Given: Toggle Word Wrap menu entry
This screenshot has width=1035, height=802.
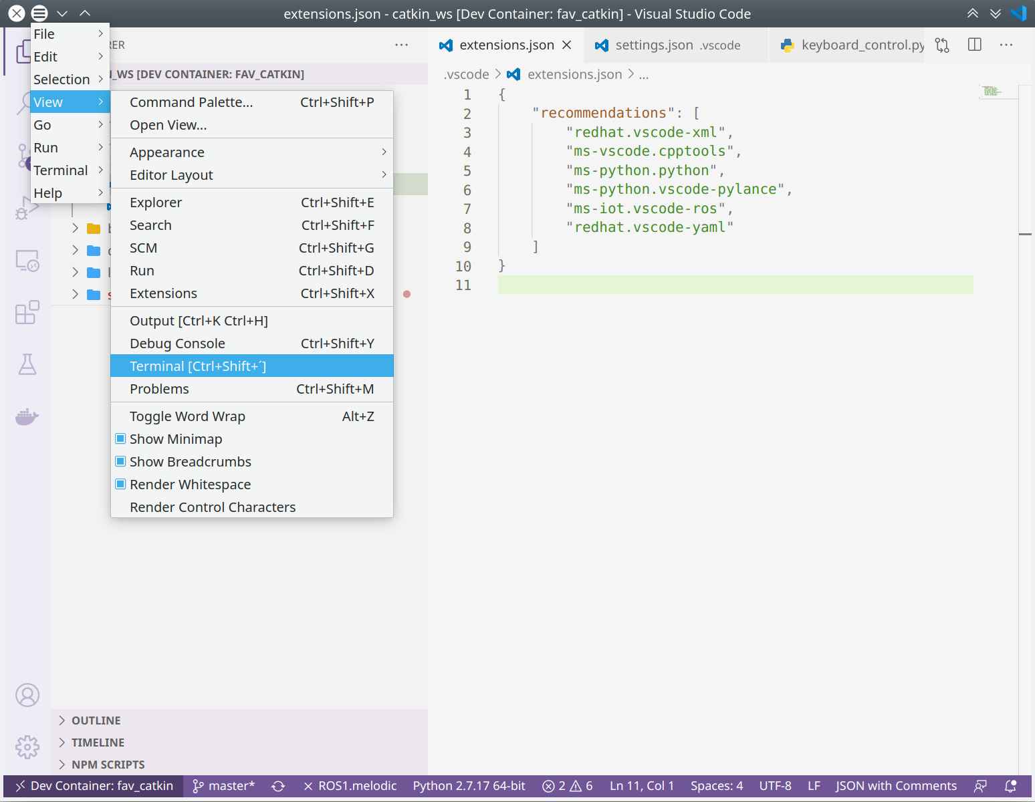Looking at the screenshot, I should click(252, 416).
